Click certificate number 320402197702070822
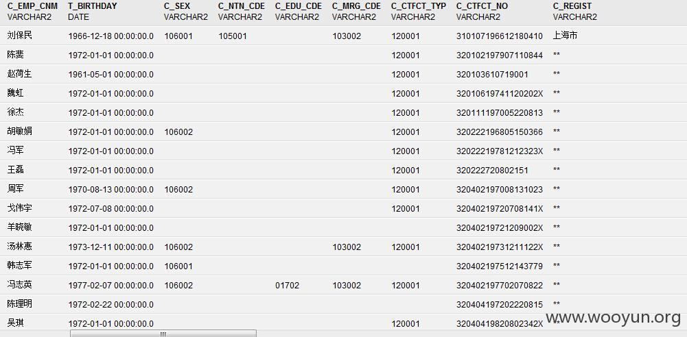Viewport: 687px width, 337px height. pos(500,286)
